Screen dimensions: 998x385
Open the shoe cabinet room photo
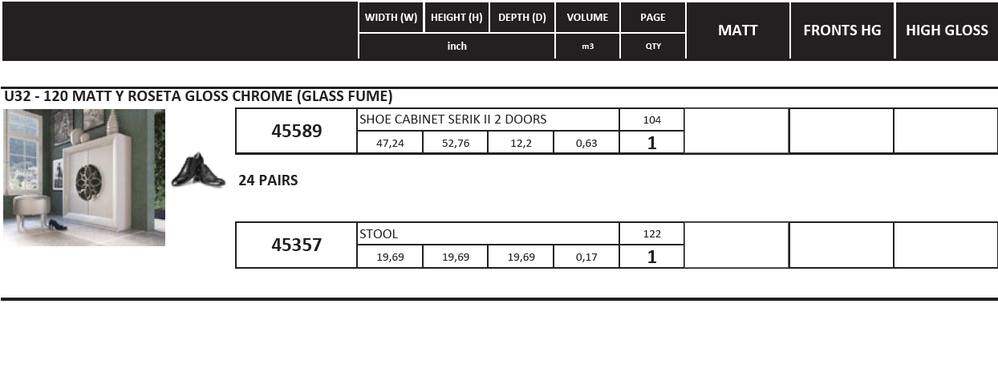(84, 177)
